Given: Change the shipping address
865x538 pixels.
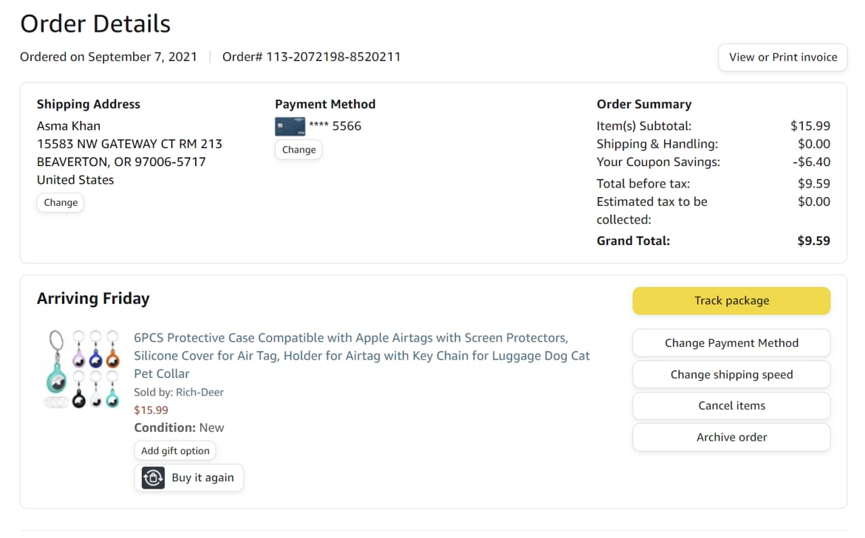Looking at the screenshot, I should point(60,203).
